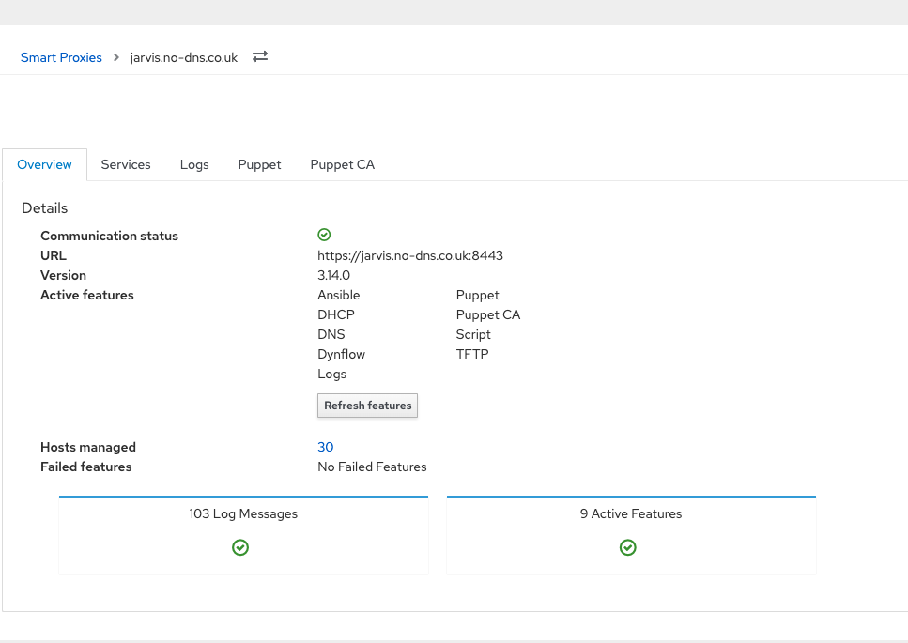Click the breadcrumb switcher arrows icon
This screenshot has width=908, height=643.
coord(260,56)
